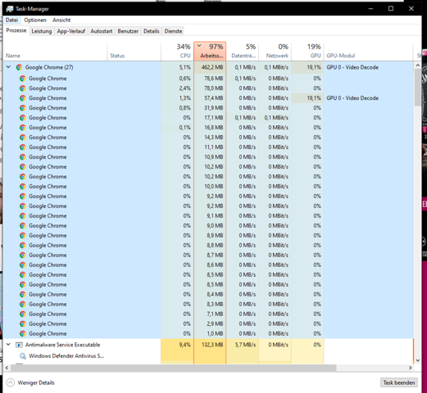
Task: Select the 132,3 MB memory cell
Action: coord(210,345)
